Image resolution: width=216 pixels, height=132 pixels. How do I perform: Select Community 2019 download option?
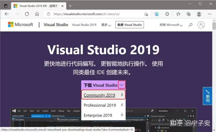tap(103, 95)
